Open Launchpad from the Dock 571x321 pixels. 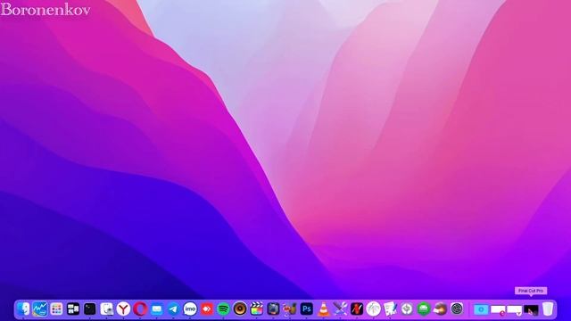pyautogui.click(x=56, y=309)
